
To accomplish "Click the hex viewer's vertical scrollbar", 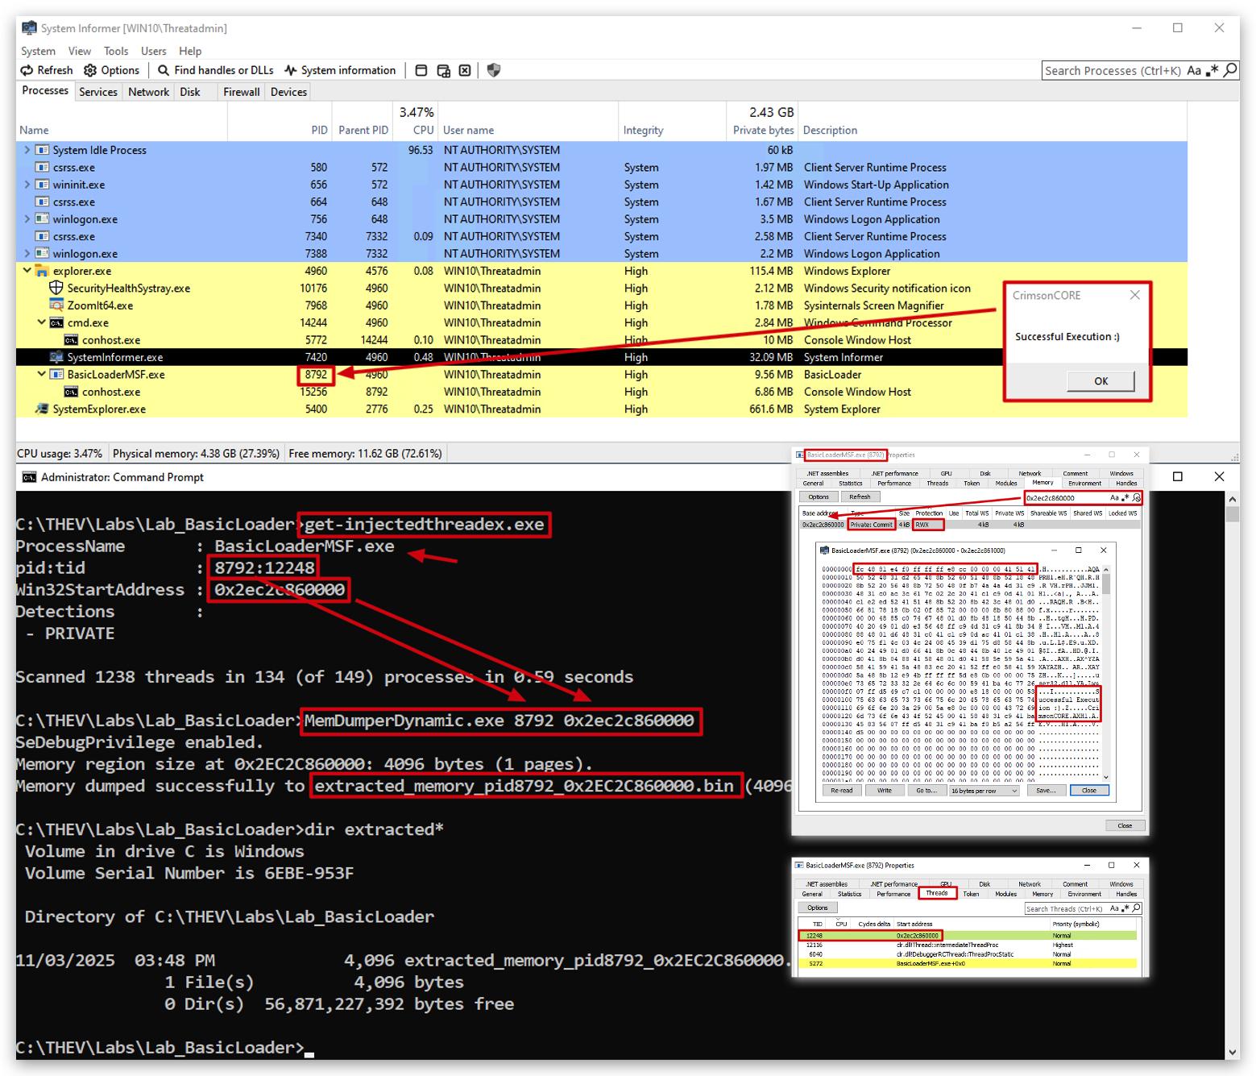I will [1106, 672].
